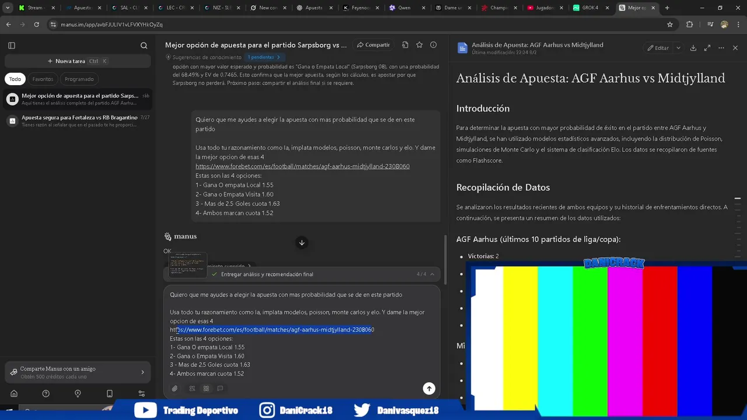Favorite the chat with star icon
This screenshot has width=747, height=420.
click(419, 45)
